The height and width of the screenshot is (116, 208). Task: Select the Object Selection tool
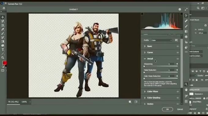point(2,21)
